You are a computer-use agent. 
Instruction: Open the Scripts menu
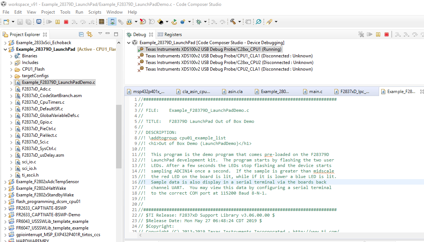point(95,12)
